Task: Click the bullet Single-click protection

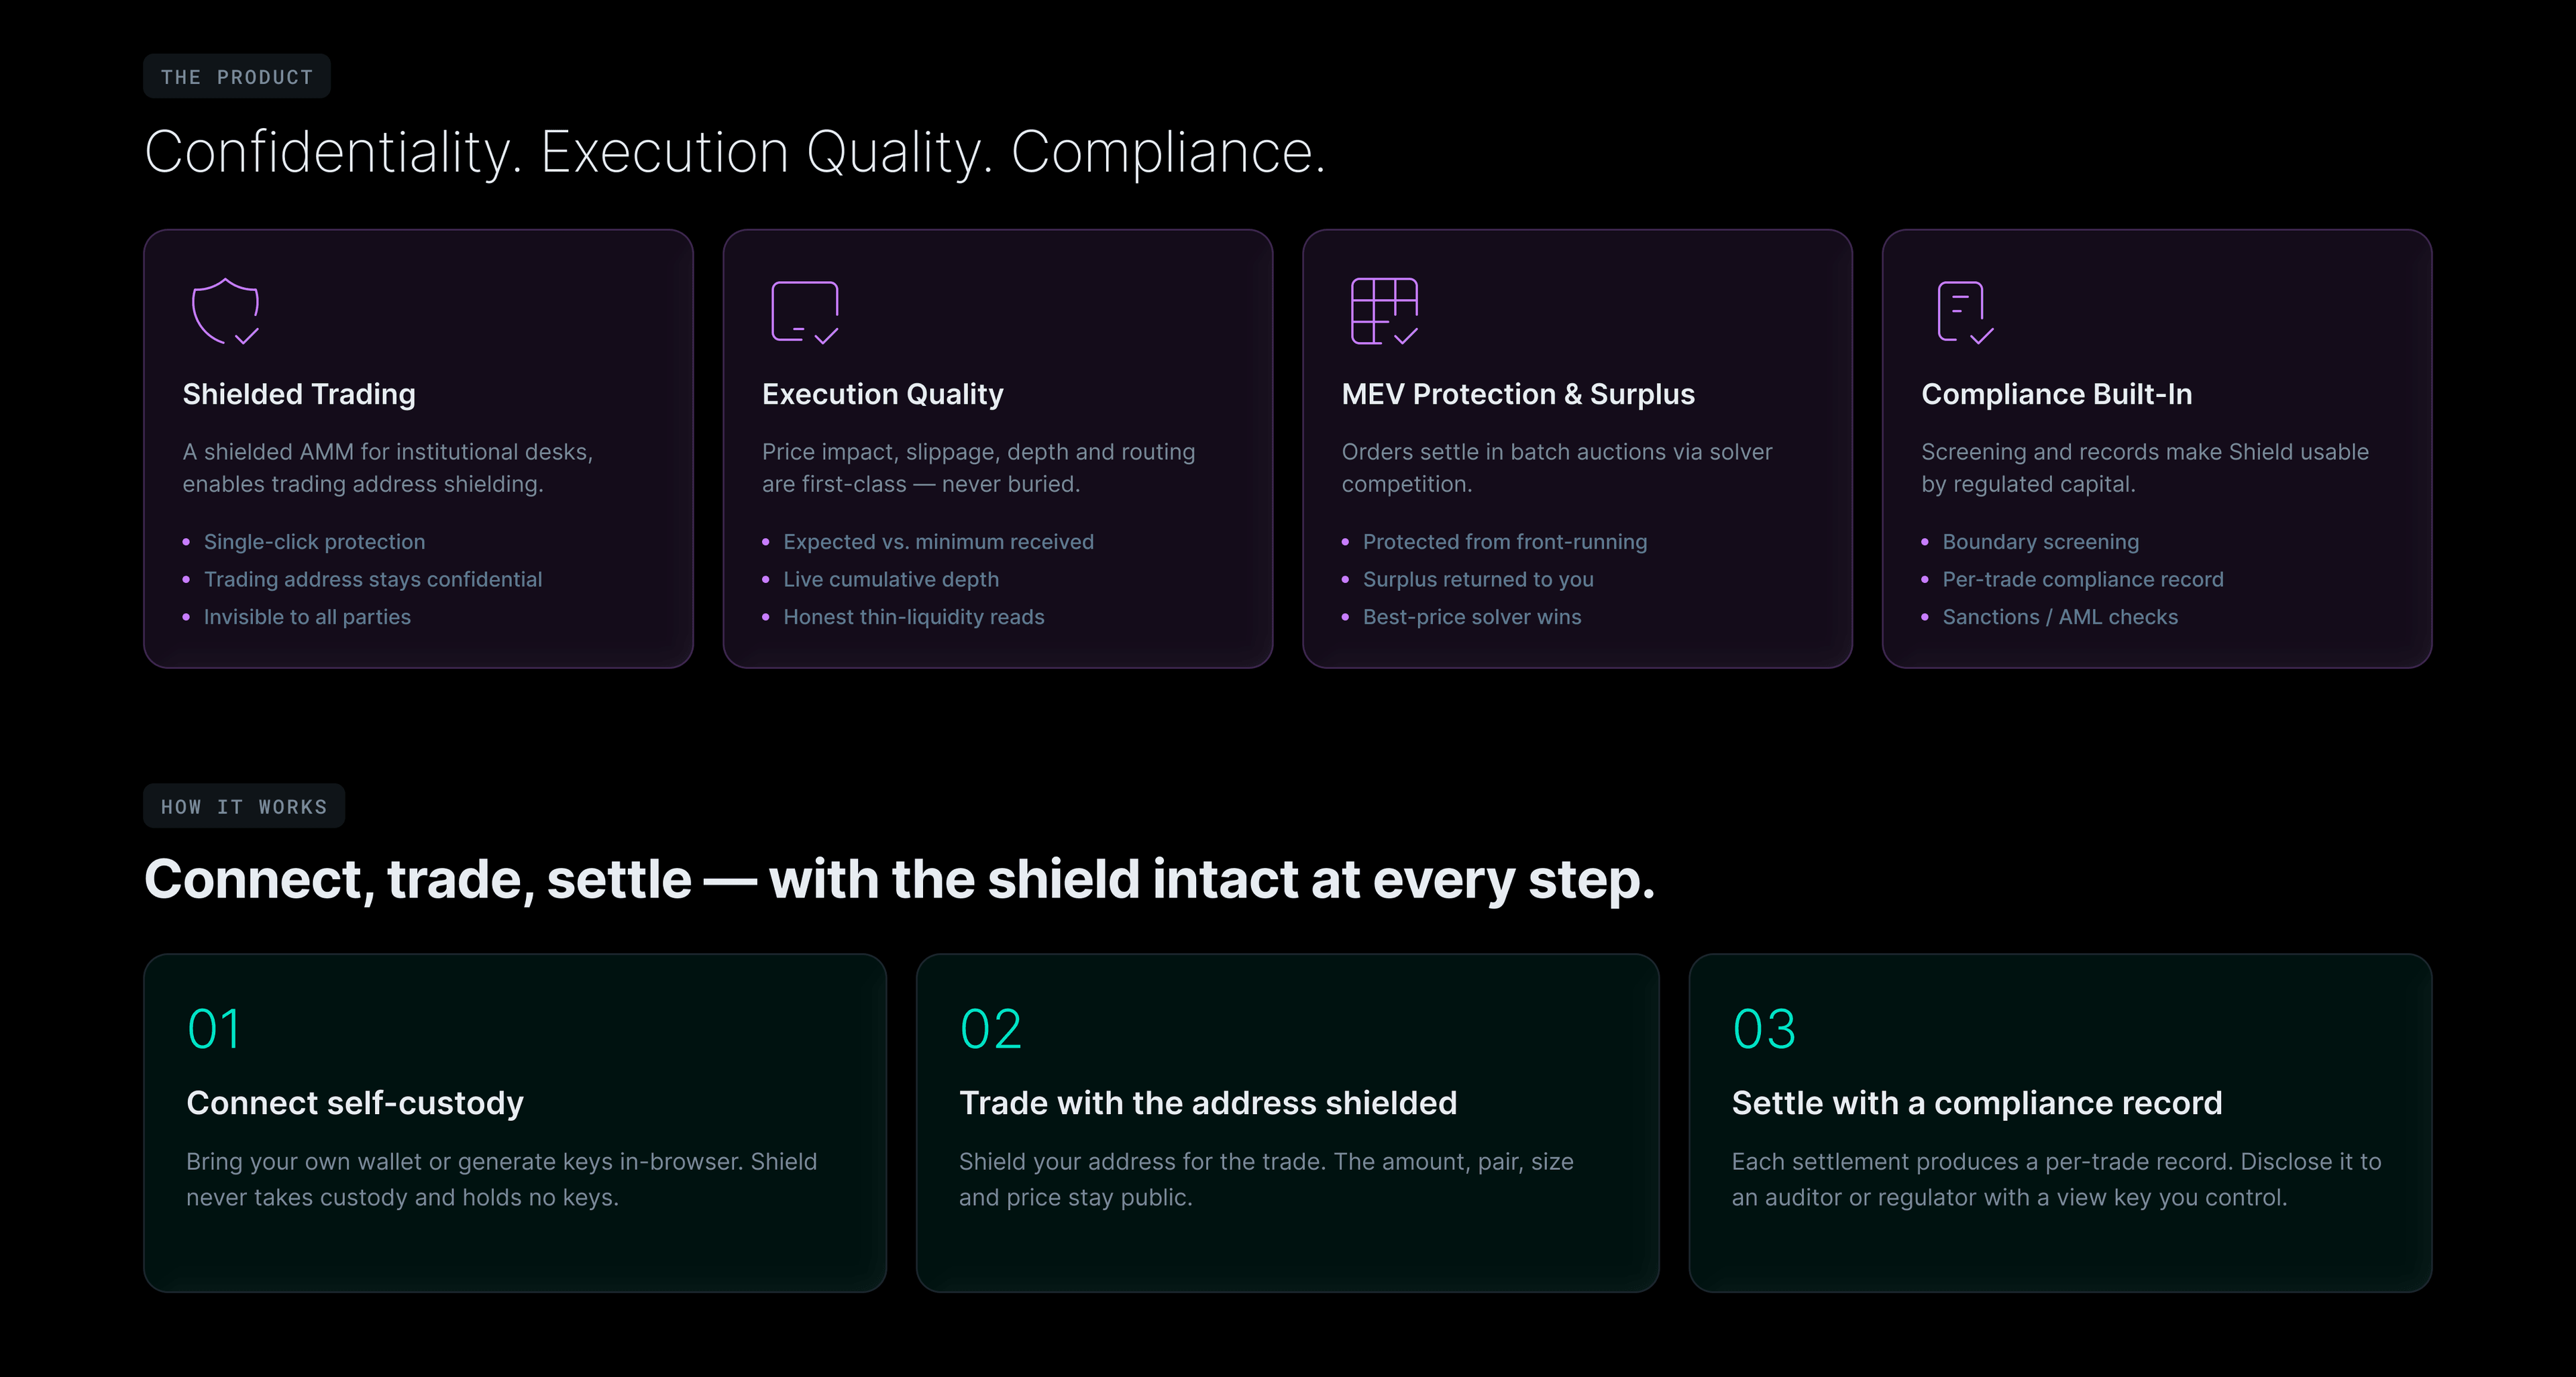Action: tap(314, 541)
